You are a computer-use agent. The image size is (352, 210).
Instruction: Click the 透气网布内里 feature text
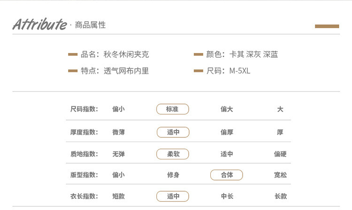126,71
